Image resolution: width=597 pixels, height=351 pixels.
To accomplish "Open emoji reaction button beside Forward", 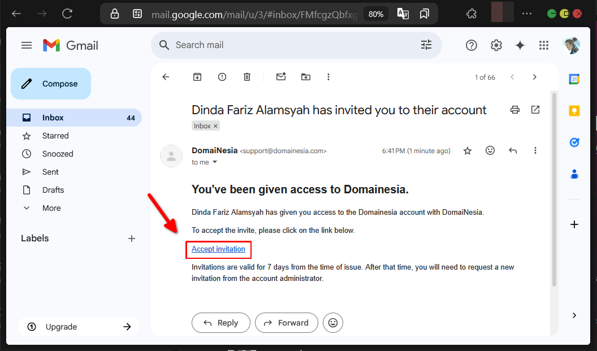I will coord(333,323).
